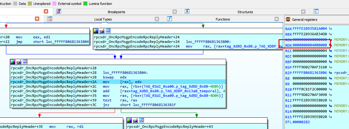This screenshot has height=129, width=349.
Task: Click 'jnz short loc_FFFFF8068136381F' line
Action: (118, 104)
